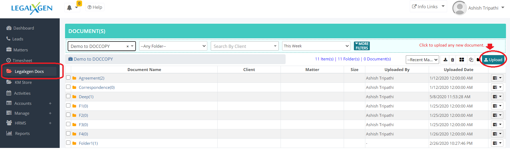This screenshot has width=510, height=153.
Task: Click the copy documents icon
Action: click(471, 60)
